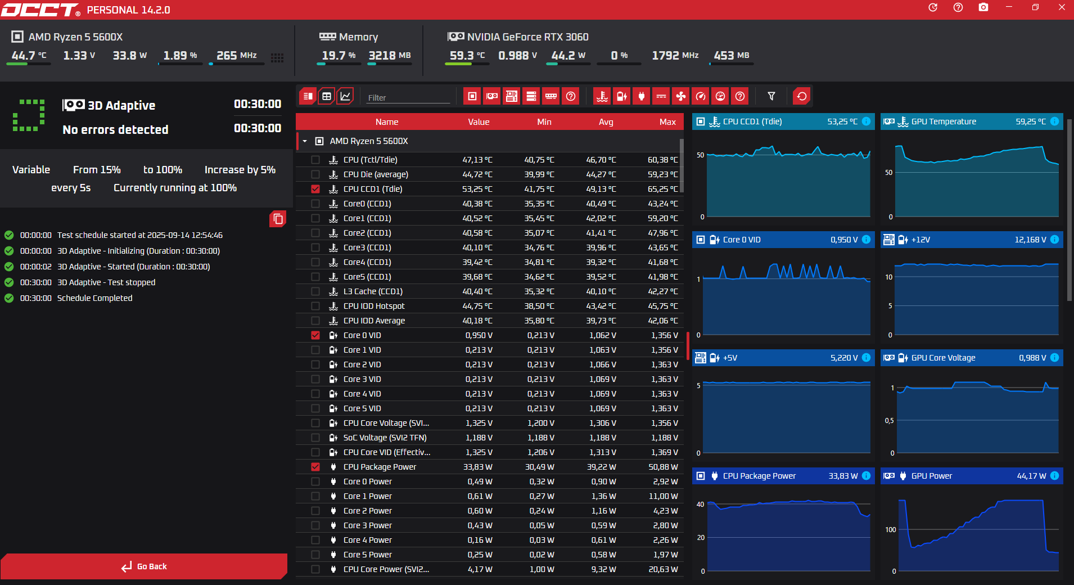Image resolution: width=1074 pixels, height=585 pixels.
Task: Sort table by the Max column
Action: click(x=667, y=122)
